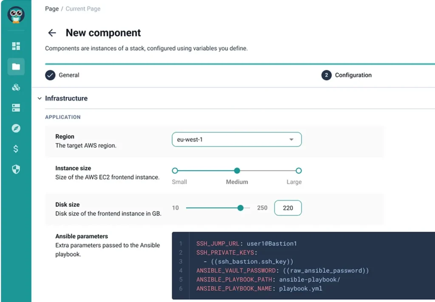Click the Region dropdown arrow

[291, 139]
